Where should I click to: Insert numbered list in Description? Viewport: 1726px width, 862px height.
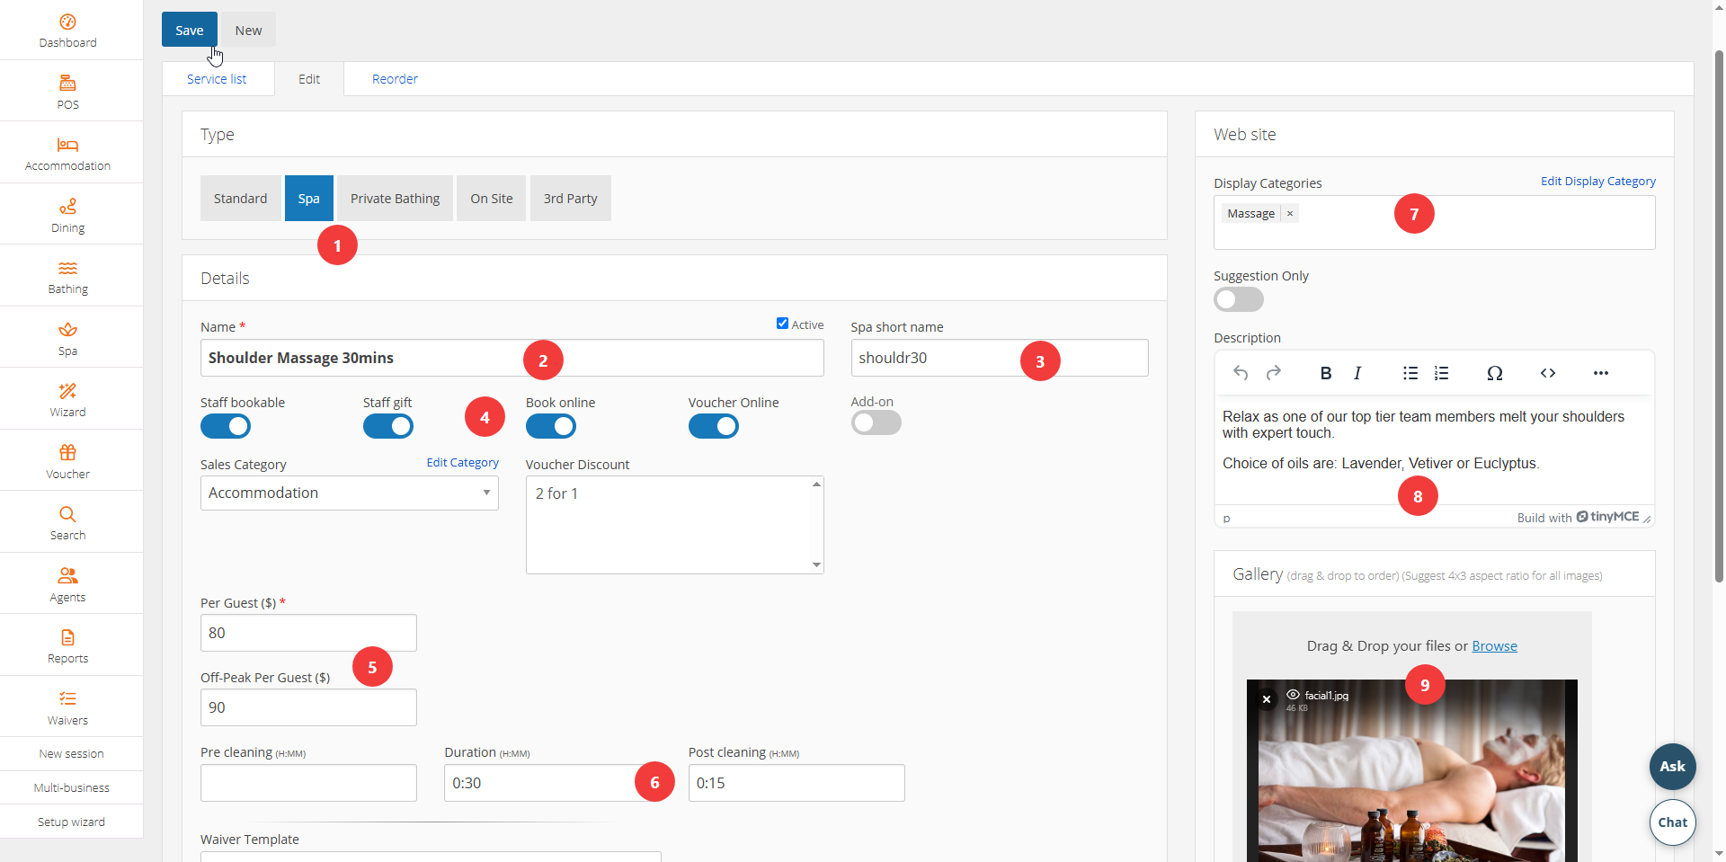[1442, 373]
